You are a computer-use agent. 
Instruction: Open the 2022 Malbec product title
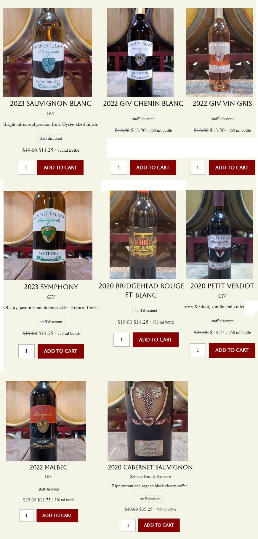click(x=49, y=467)
